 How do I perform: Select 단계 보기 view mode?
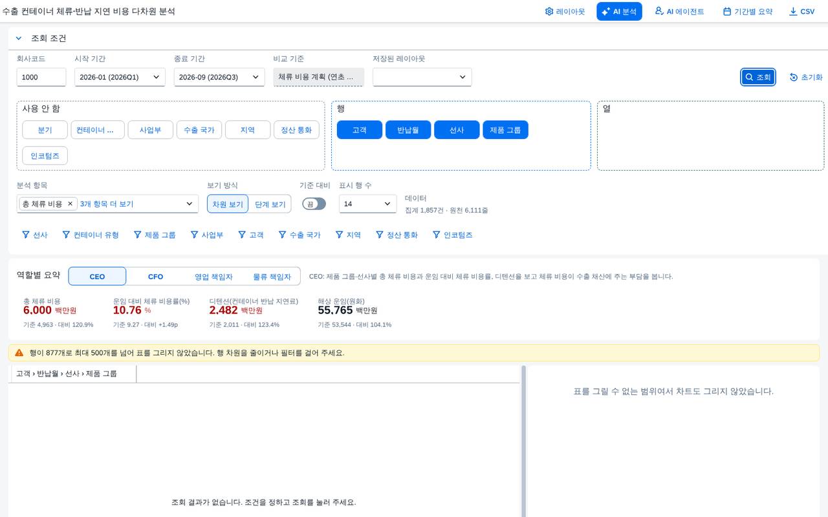click(270, 204)
